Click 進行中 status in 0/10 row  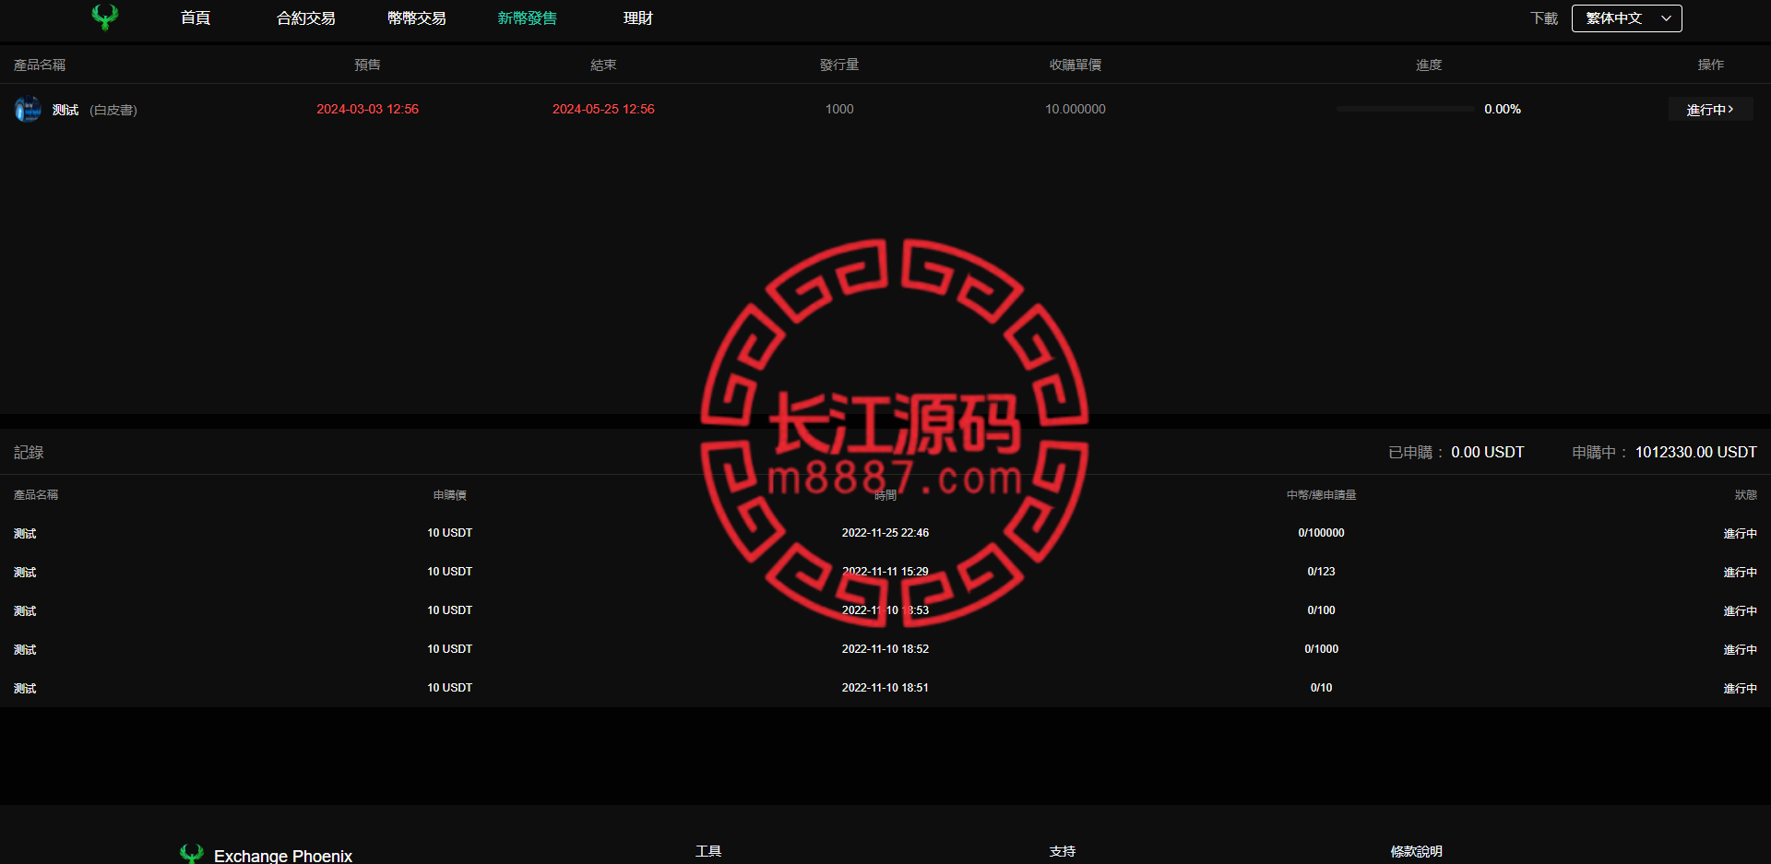1740,689
